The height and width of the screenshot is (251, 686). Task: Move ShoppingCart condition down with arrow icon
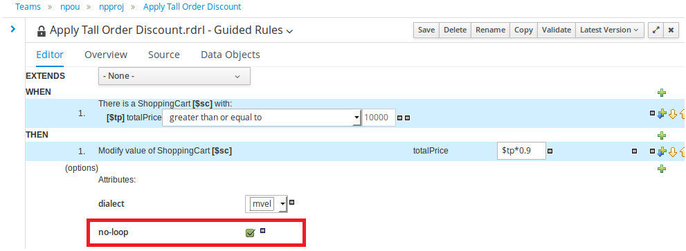pos(673,113)
